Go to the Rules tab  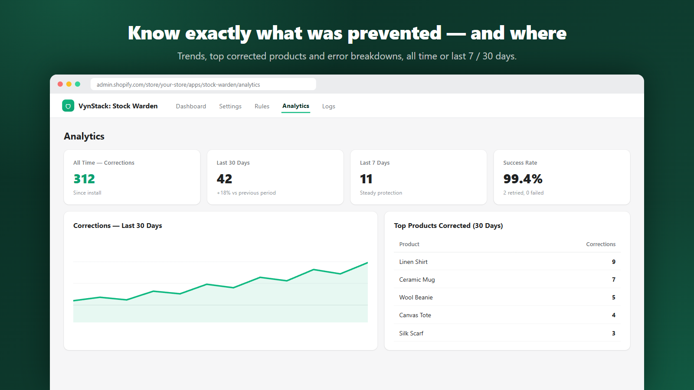click(x=262, y=106)
